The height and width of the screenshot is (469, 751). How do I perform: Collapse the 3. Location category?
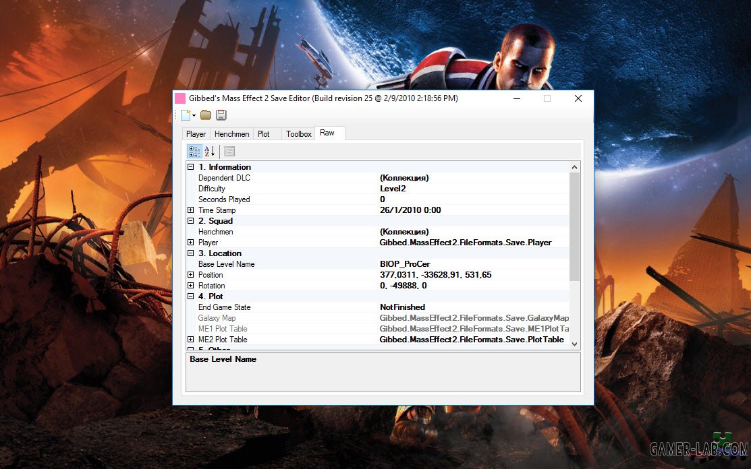click(191, 253)
